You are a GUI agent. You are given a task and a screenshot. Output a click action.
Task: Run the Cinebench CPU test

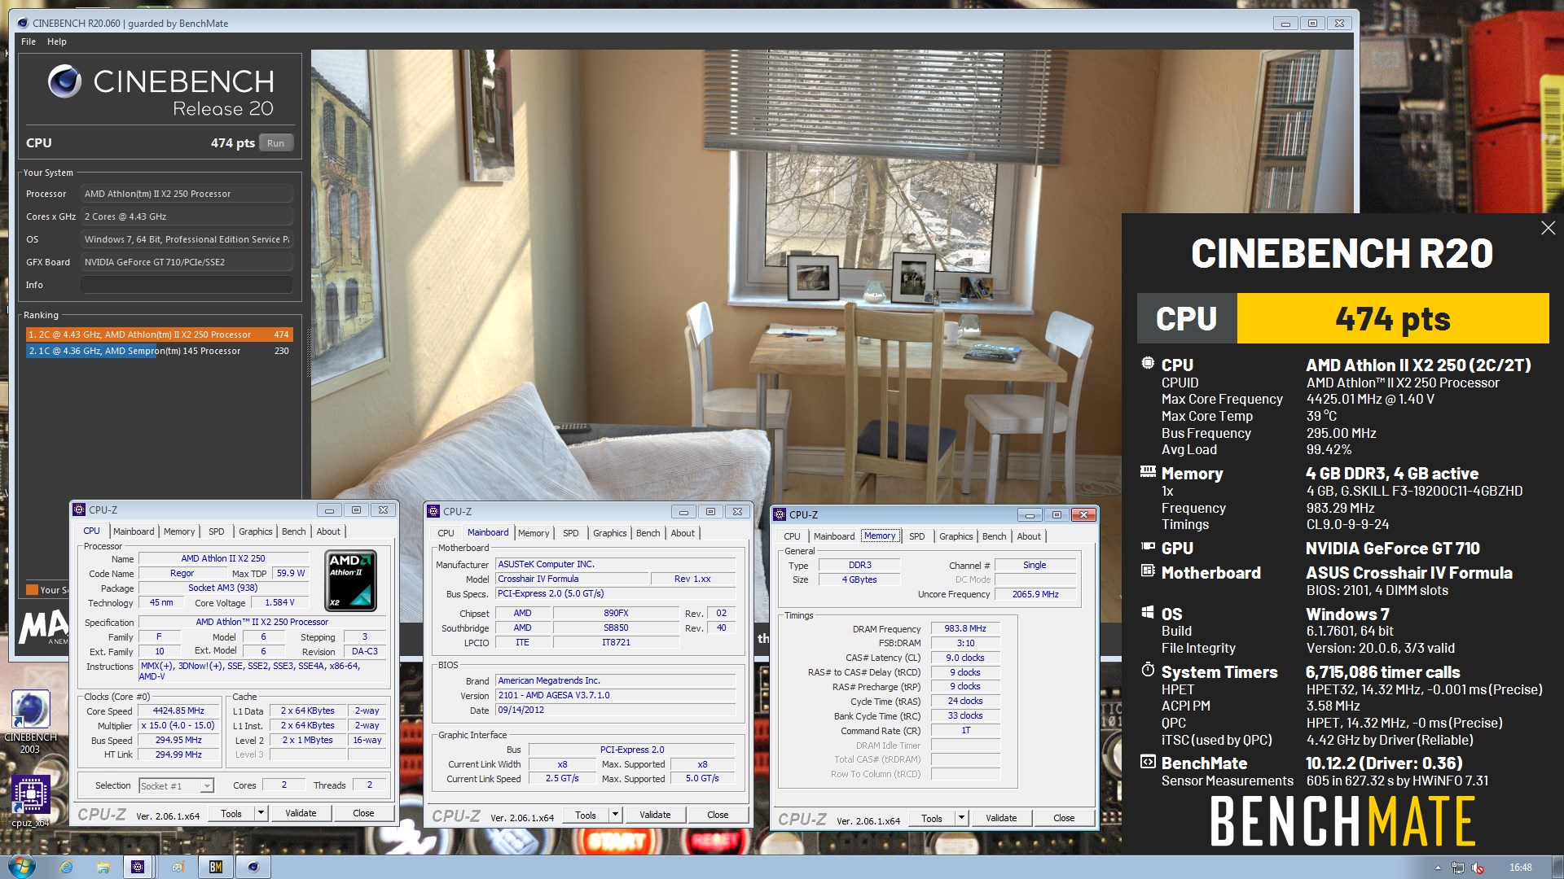[276, 143]
